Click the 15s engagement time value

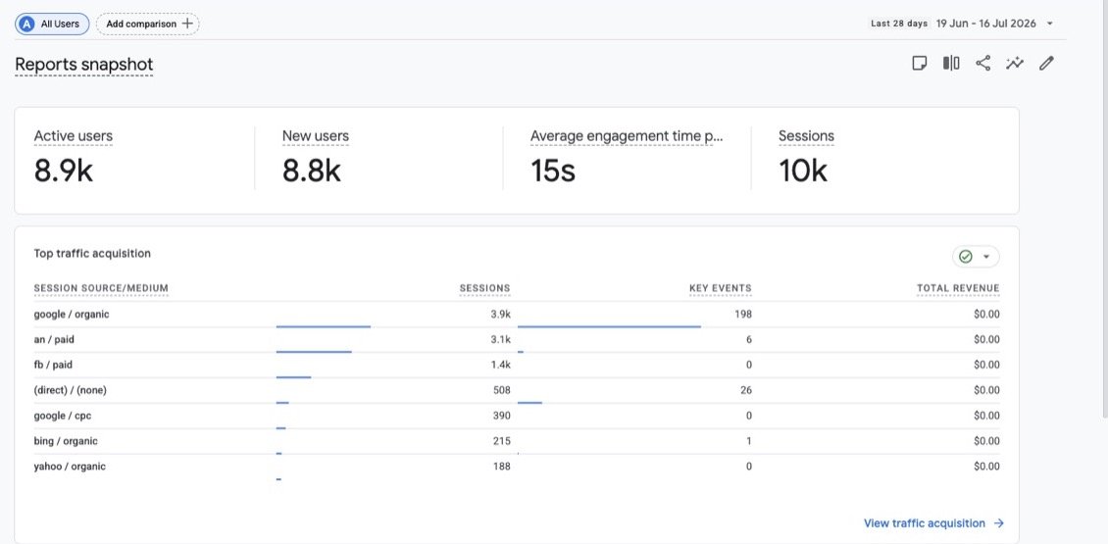pyautogui.click(x=553, y=171)
